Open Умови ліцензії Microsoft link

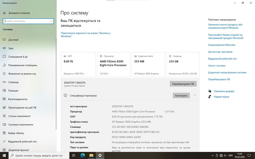pyautogui.click(x=226, y=36)
